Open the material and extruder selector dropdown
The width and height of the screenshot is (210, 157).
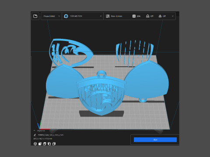pyautogui.click(x=83, y=16)
